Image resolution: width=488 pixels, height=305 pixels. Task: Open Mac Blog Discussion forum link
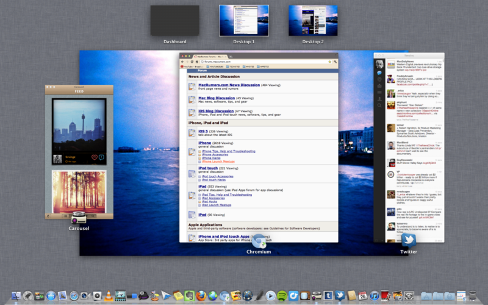point(217,98)
